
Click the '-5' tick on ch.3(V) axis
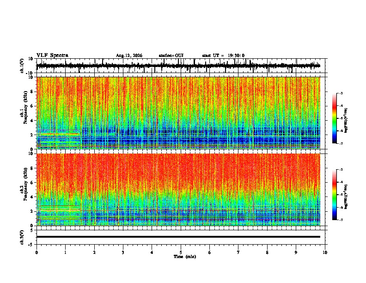point(31,245)
